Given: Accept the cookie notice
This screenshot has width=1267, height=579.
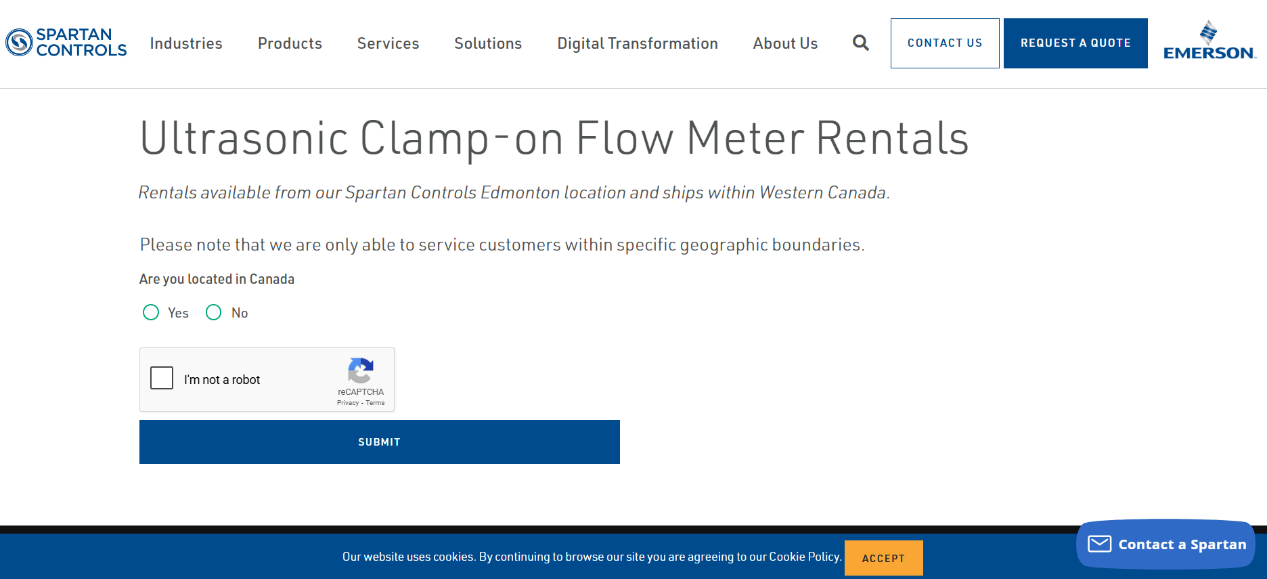Looking at the screenshot, I should pyautogui.click(x=883, y=557).
